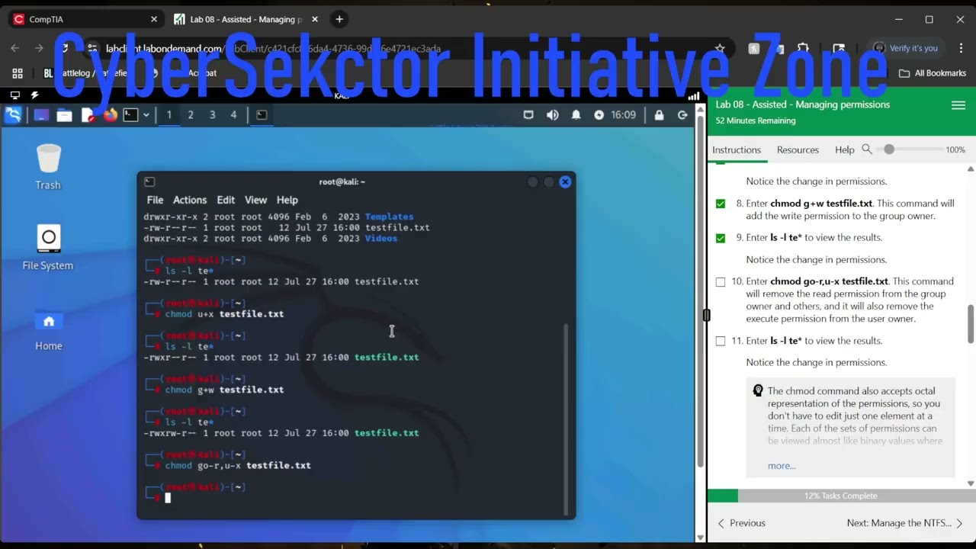The image size is (976, 549).
Task: Check step 10 chmod go-r,u-x checkbox
Action: click(x=721, y=282)
